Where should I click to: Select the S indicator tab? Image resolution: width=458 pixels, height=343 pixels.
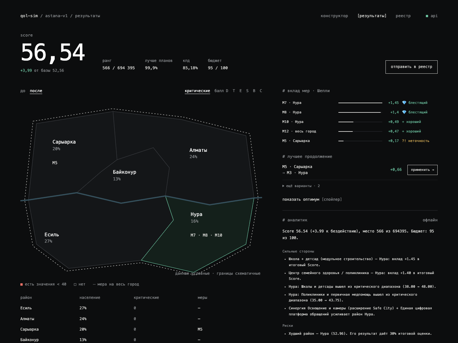(x=247, y=91)
